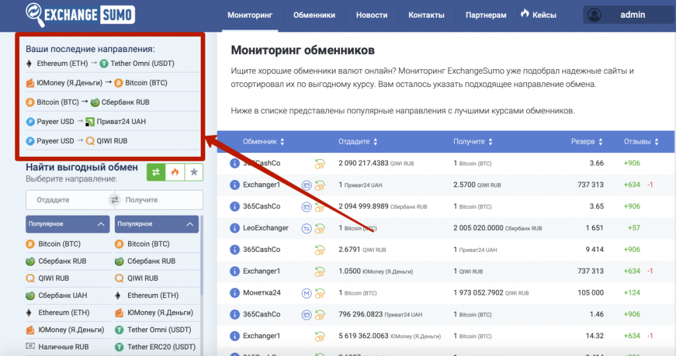Viewport: 676px width, 356px height.
Task: Toggle the flame popular directions button
Action: click(x=174, y=172)
